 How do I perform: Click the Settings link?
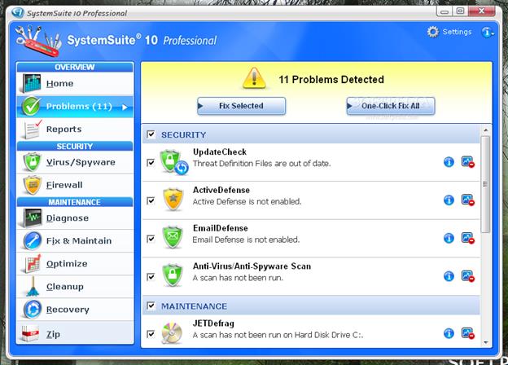coord(457,32)
